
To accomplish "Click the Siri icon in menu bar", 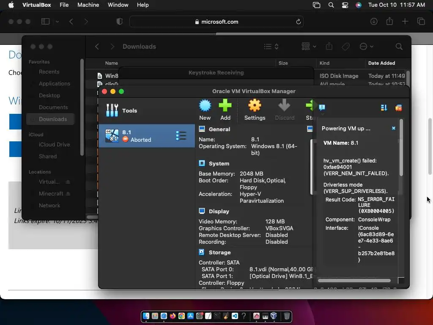I will click(359, 5).
